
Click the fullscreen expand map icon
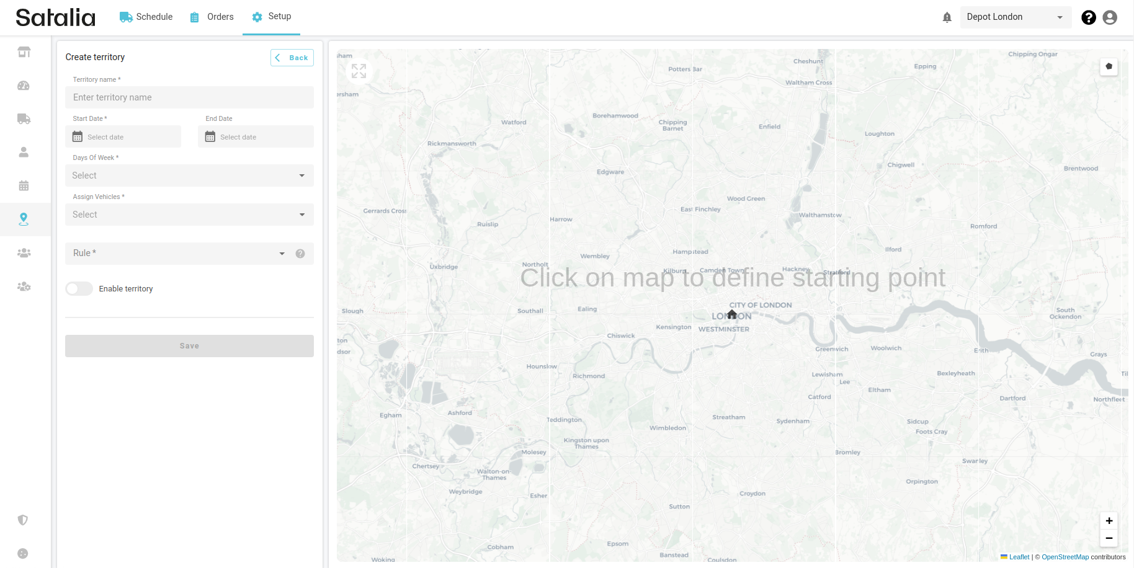tap(359, 71)
